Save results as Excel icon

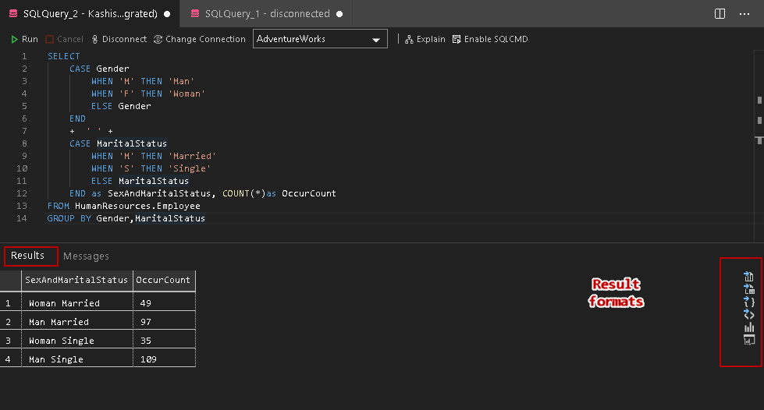tap(749, 289)
